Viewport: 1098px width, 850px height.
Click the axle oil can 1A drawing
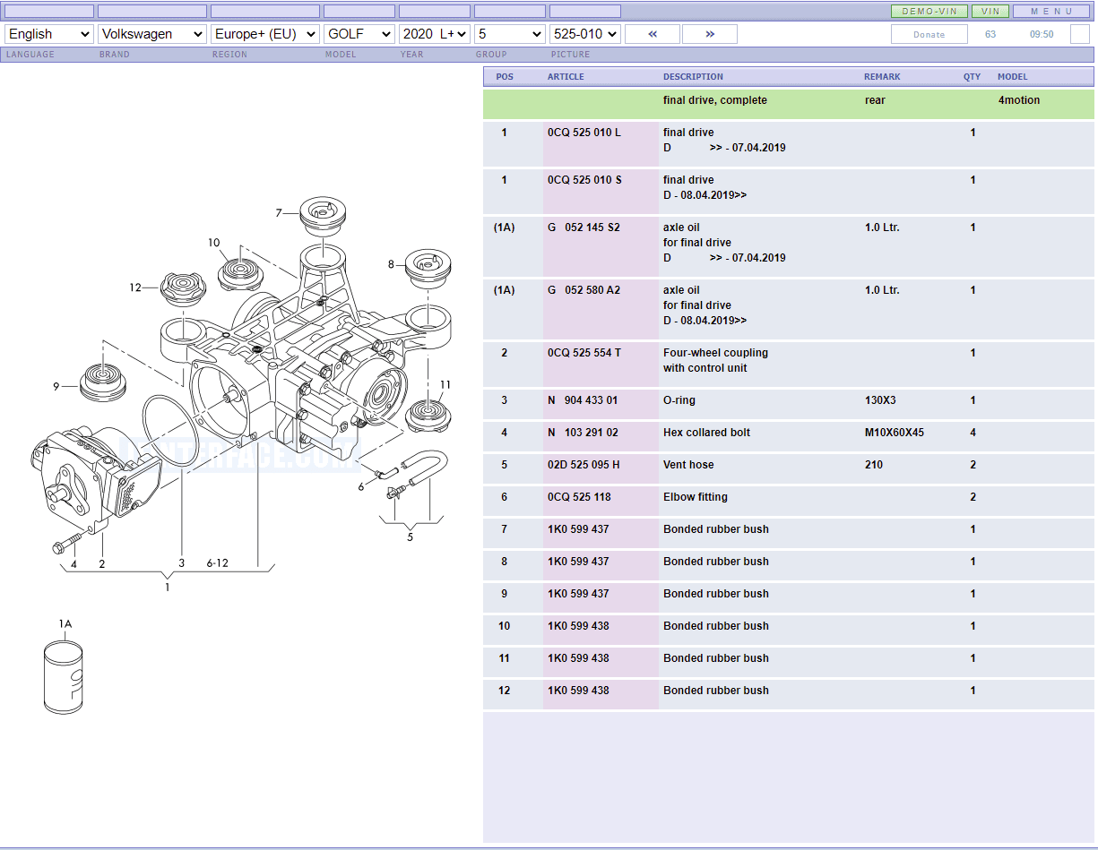(63, 676)
